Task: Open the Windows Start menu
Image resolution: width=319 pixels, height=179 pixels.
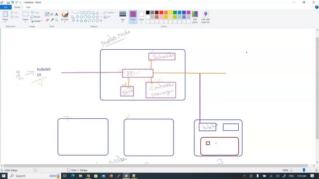Action: [3, 176]
